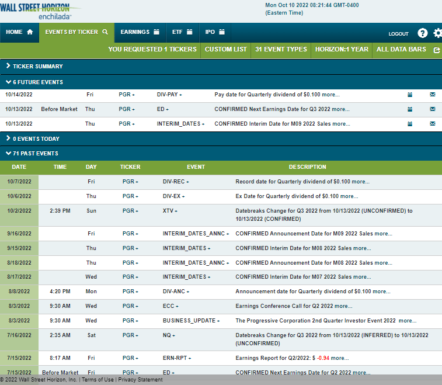Add DIV-PAY event to calendar

click(410, 94)
